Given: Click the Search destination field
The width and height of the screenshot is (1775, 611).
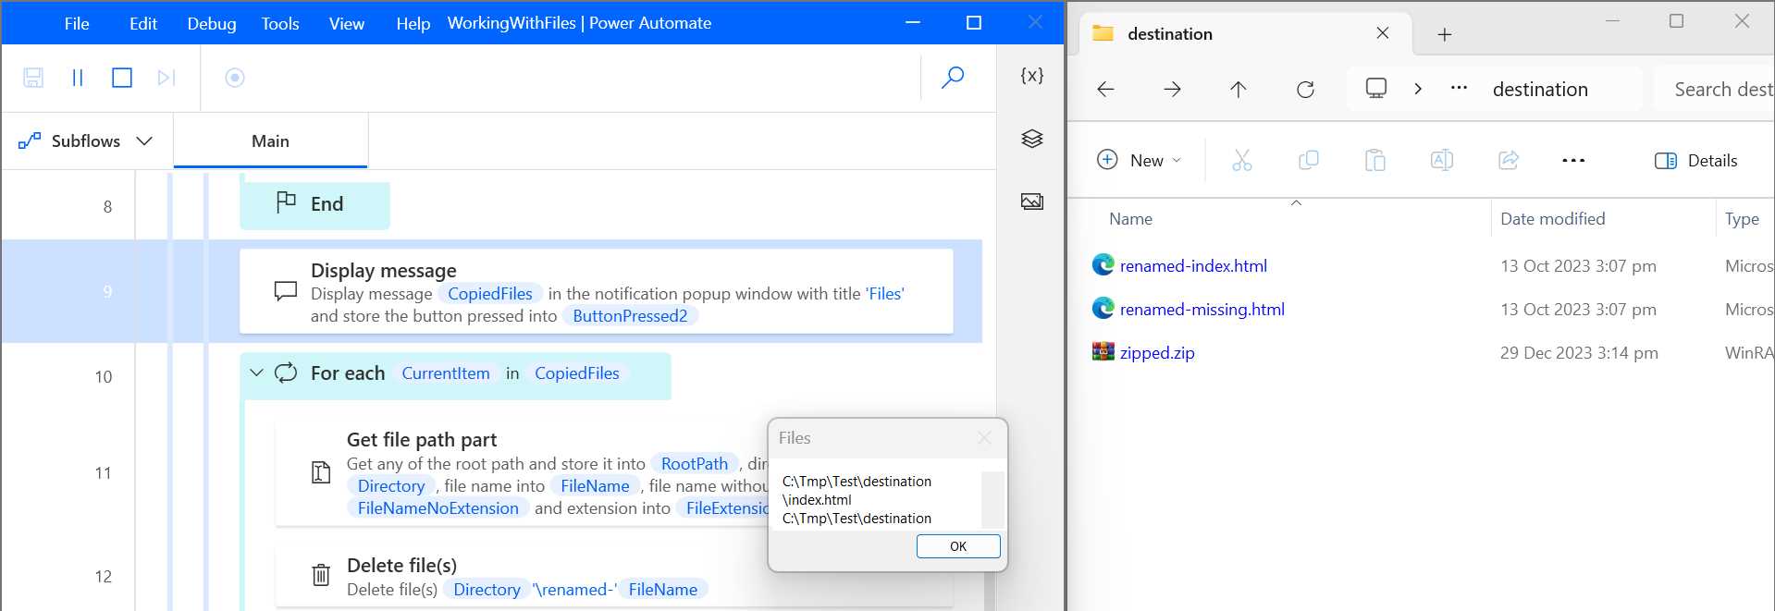Looking at the screenshot, I should 1714,90.
